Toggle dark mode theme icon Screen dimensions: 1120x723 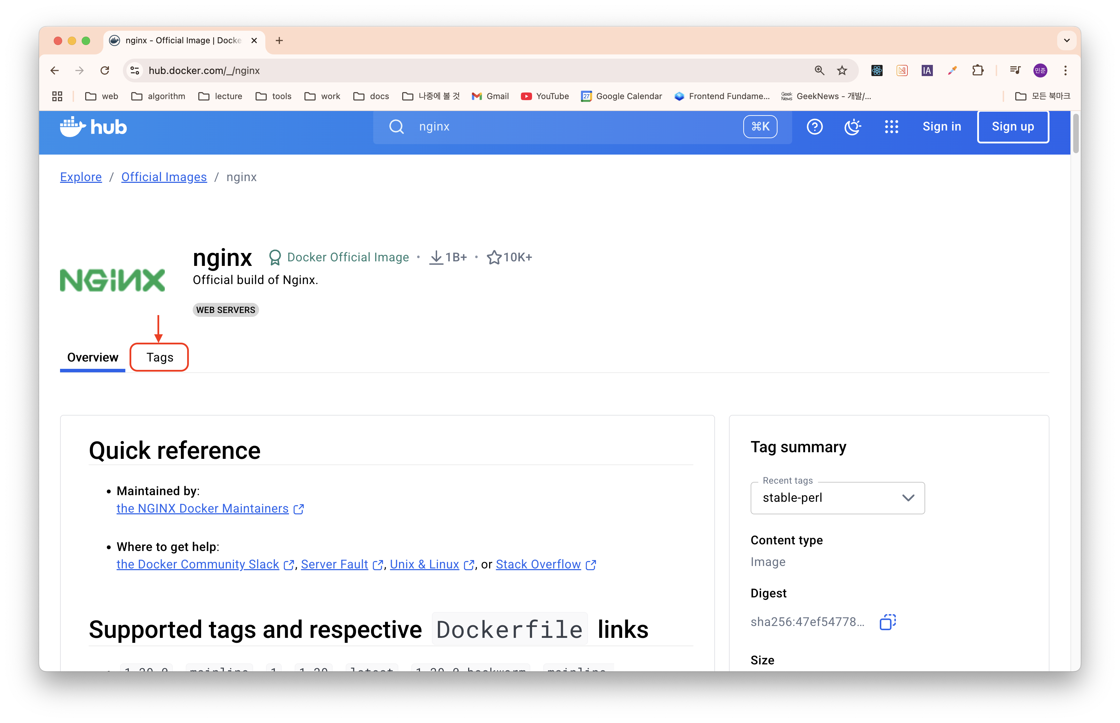click(x=852, y=127)
